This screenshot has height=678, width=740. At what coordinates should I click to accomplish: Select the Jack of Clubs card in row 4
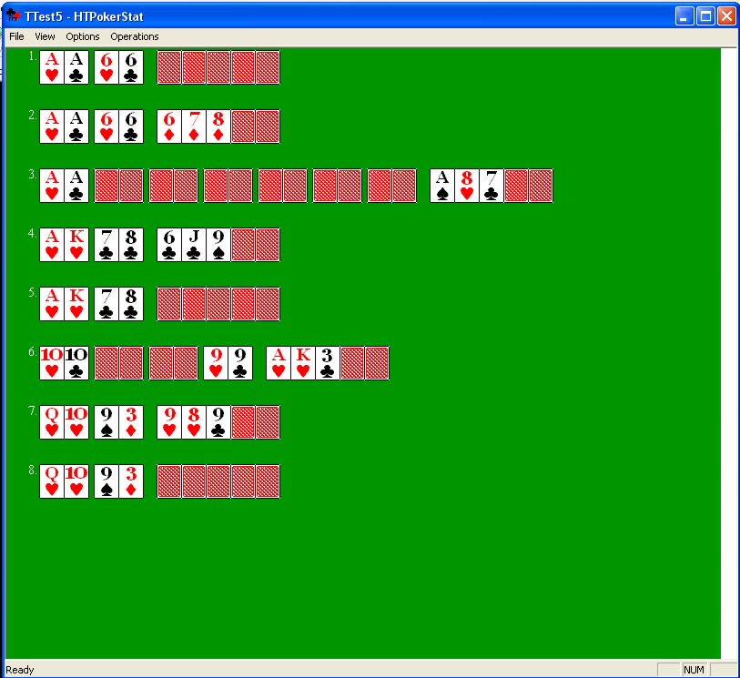(x=194, y=245)
